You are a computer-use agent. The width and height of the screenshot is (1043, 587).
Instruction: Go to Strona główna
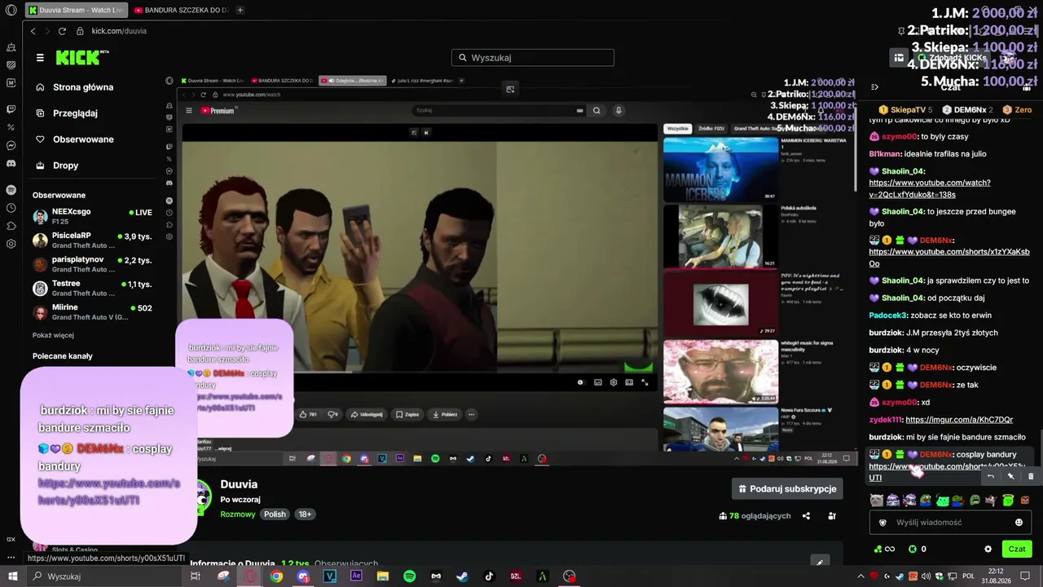(83, 87)
